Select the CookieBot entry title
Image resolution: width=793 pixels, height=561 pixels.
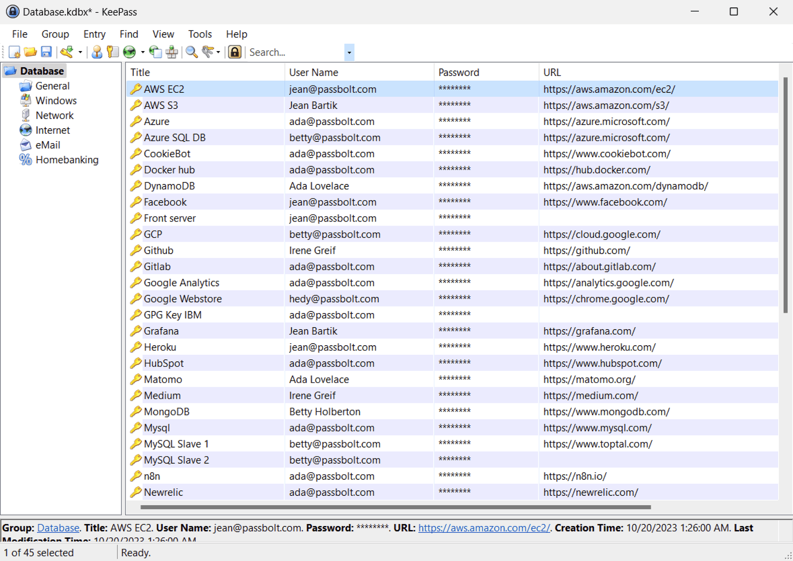click(167, 154)
